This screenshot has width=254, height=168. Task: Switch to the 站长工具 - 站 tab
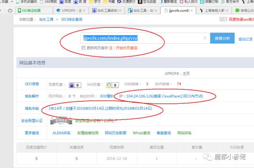click(x=142, y=11)
